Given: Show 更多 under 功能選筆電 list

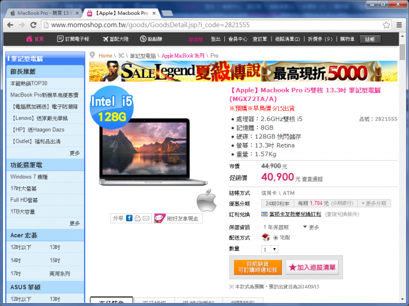Looking at the screenshot, I should 74,223.
